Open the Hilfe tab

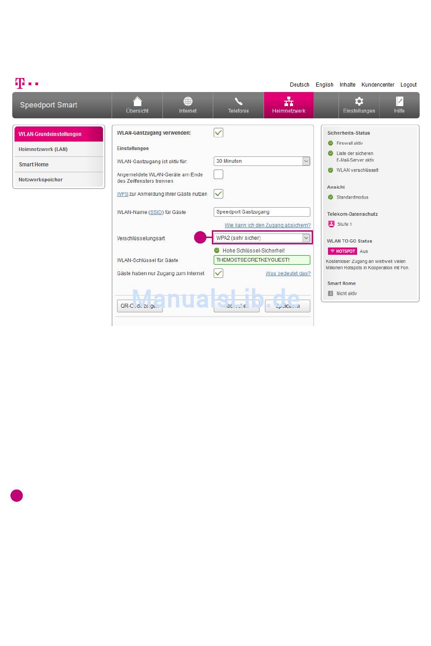point(399,105)
